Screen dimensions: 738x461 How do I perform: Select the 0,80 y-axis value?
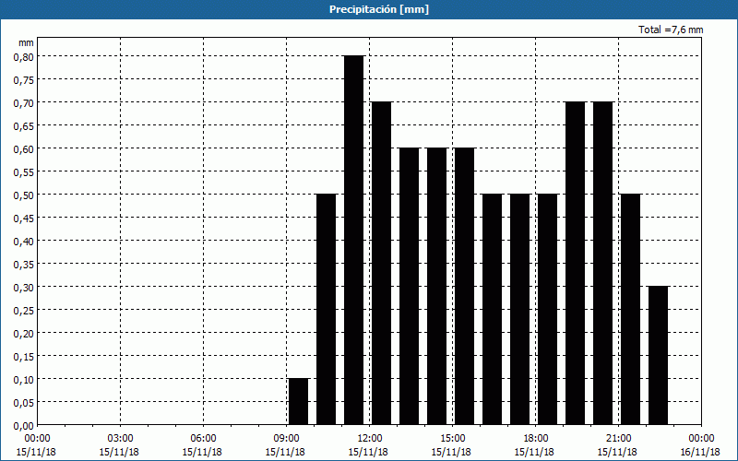[24, 56]
